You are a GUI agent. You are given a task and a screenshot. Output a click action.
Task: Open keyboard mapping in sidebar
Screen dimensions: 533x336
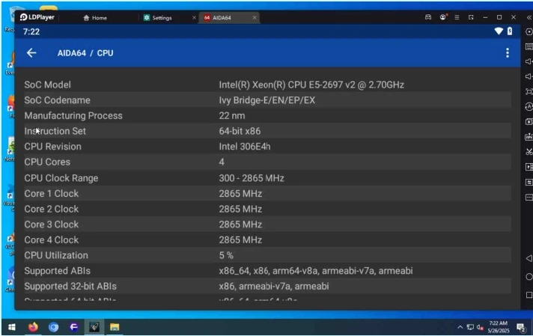click(x=529, y=47)
